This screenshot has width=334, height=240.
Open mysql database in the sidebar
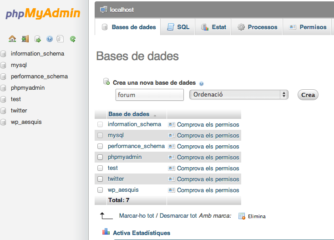pos(19,65)
